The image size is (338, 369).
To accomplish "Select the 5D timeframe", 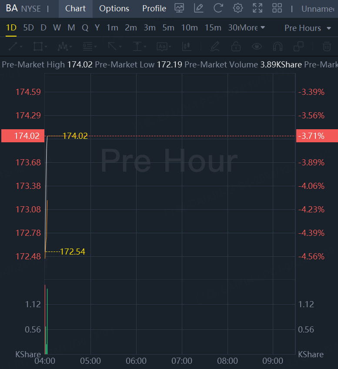I will (x=28, y=28).
